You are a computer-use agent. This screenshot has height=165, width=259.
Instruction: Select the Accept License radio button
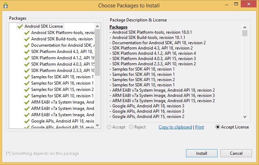point(218,127)
